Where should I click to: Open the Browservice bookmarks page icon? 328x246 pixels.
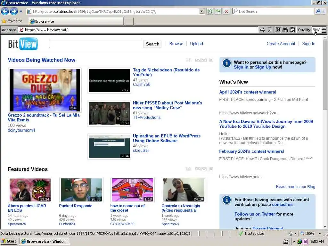tap(278, 30)
